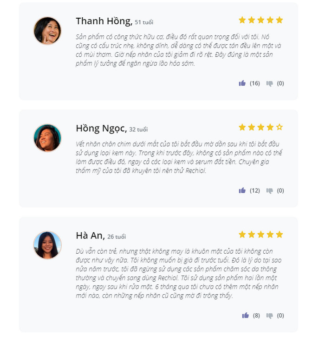325x338 pixels.
Task: Dislike Thanh Hồng's review with thumbs down
Action: click(x=269, y=84)
